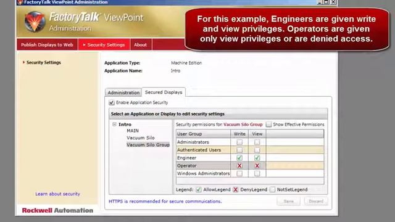Click the View column header
Viewport: 395px width, 222px height.
257,134
